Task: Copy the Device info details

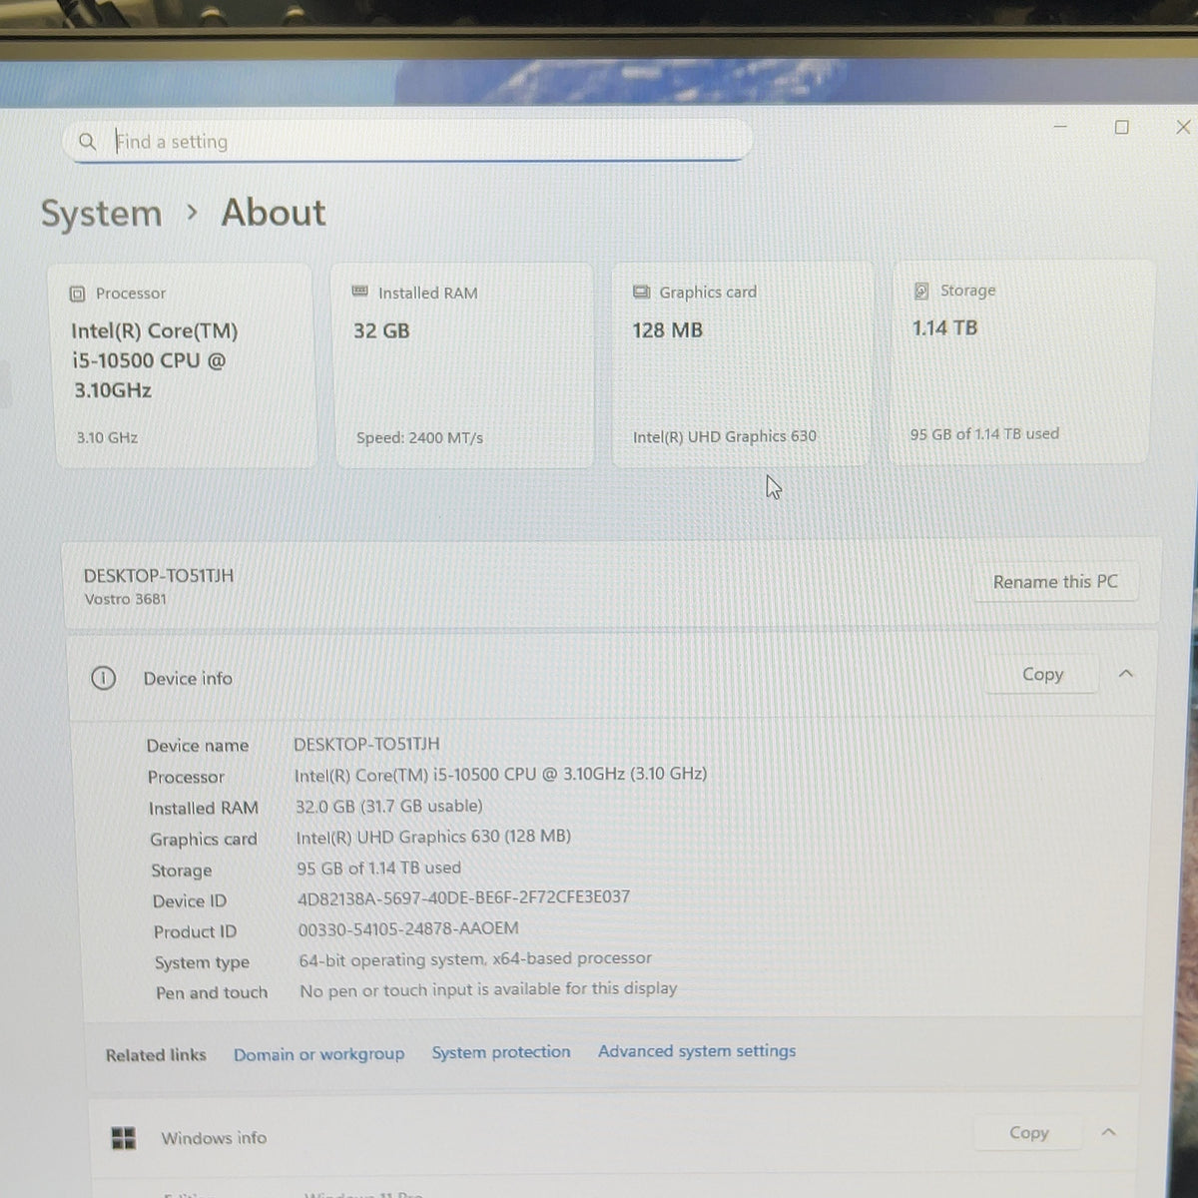Action: click(x=1042, y=675)
